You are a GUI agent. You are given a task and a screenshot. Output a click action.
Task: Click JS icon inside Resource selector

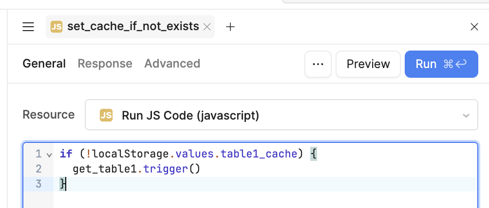tap(106, 115)
